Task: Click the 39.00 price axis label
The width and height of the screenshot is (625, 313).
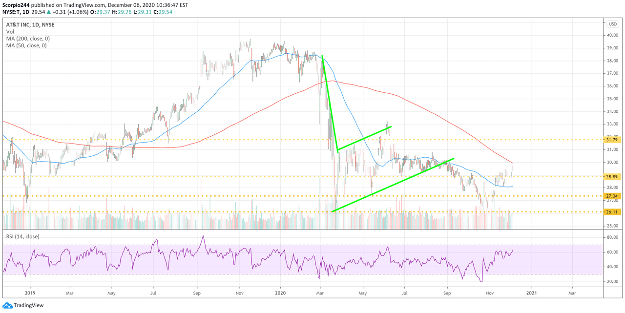Action: [x=613, y=48]
